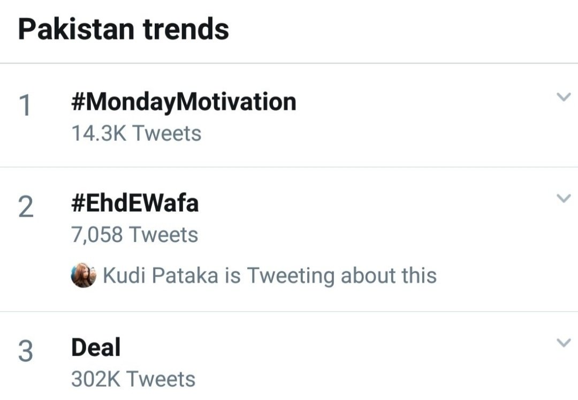Screen dimensions: 578x400
Task: Open the chevron menu for #EhdEWafa
Action: coord(564,199)
